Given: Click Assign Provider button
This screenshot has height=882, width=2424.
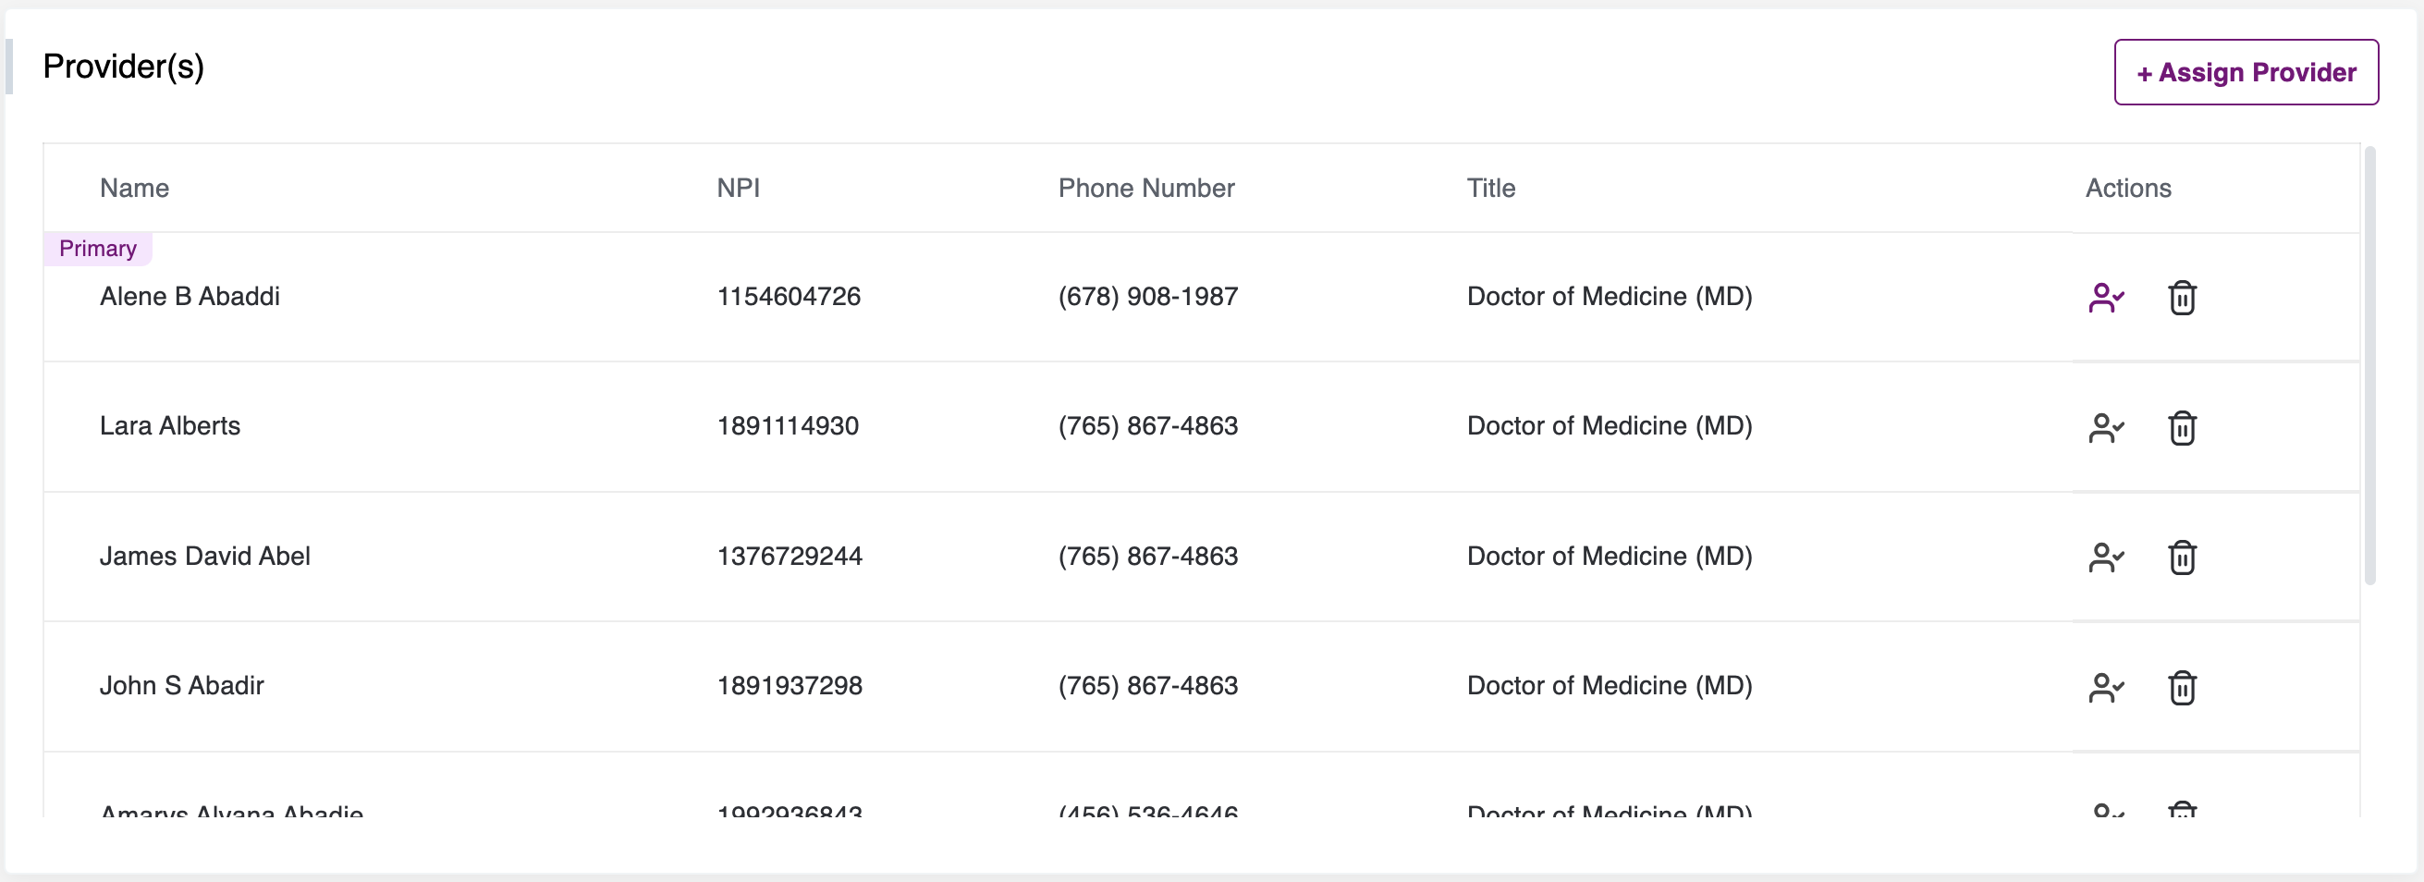Looking at the screenshot, I should click(x=2246, y=72).
